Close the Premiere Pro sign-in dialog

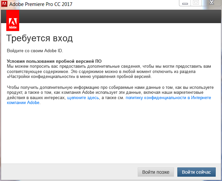coord(212,3)
